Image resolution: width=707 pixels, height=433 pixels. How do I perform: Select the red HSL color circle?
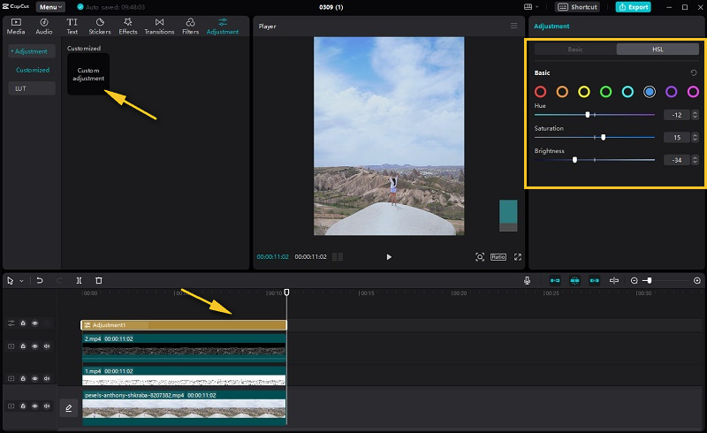click(x=540, y=92)
